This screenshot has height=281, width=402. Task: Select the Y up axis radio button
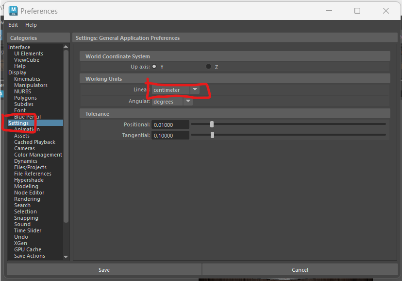[154, 67]
